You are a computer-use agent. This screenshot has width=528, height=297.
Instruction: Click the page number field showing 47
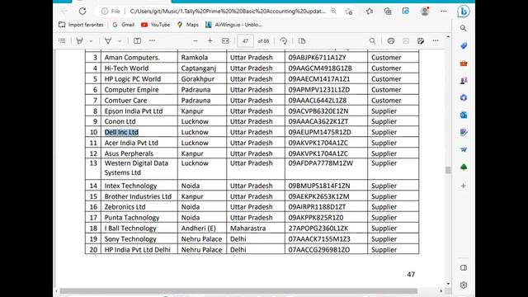(x=245, y=40)
